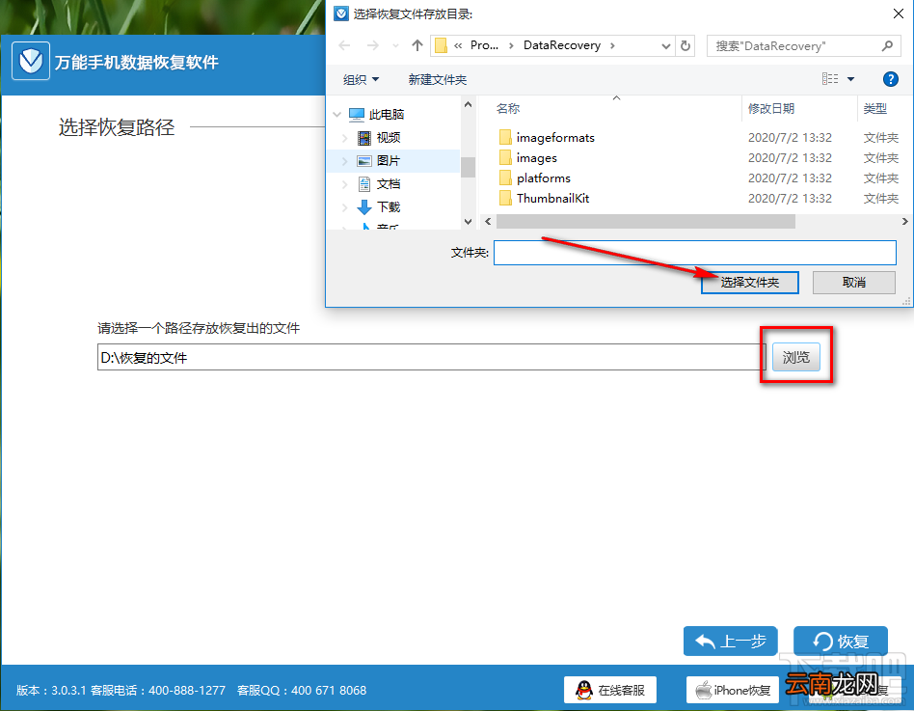Viewport: 914px width, 711px height.
Task: Select 下载 folder in the tree
Action: coord(389,207)
